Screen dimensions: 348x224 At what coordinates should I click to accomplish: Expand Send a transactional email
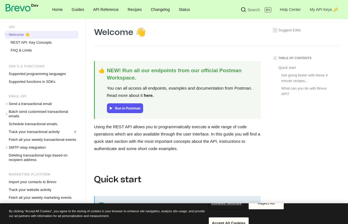tap(7, 104)
